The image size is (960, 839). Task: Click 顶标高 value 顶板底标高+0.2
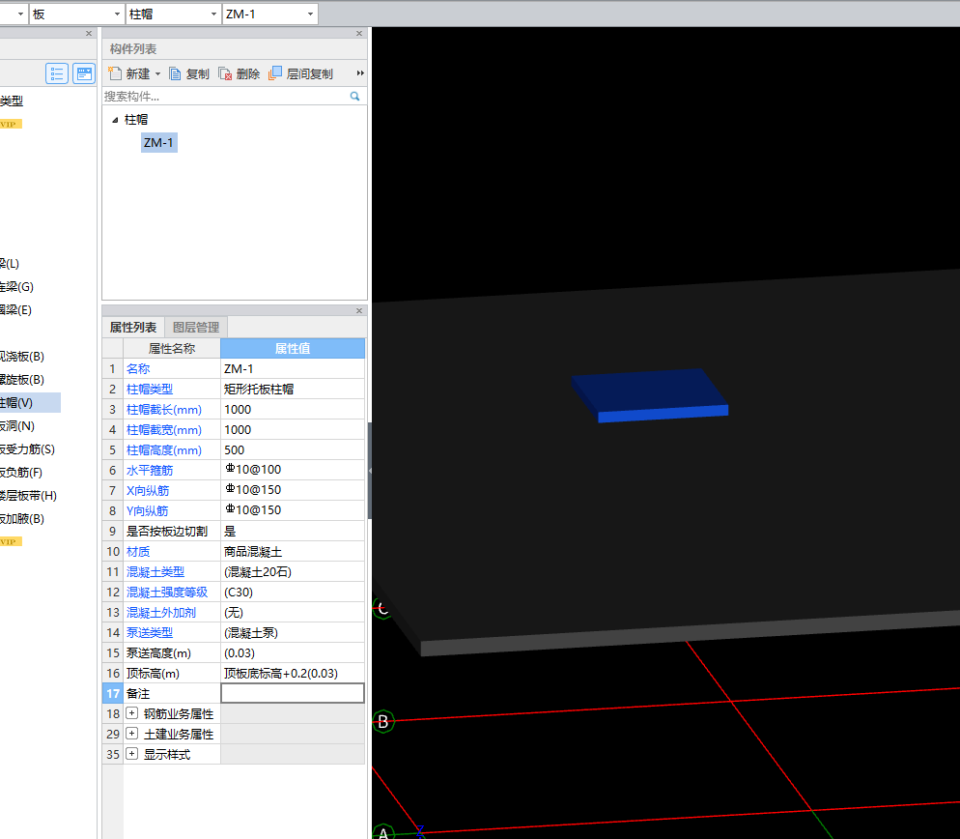pyautogui.click(x=293, y=673)
